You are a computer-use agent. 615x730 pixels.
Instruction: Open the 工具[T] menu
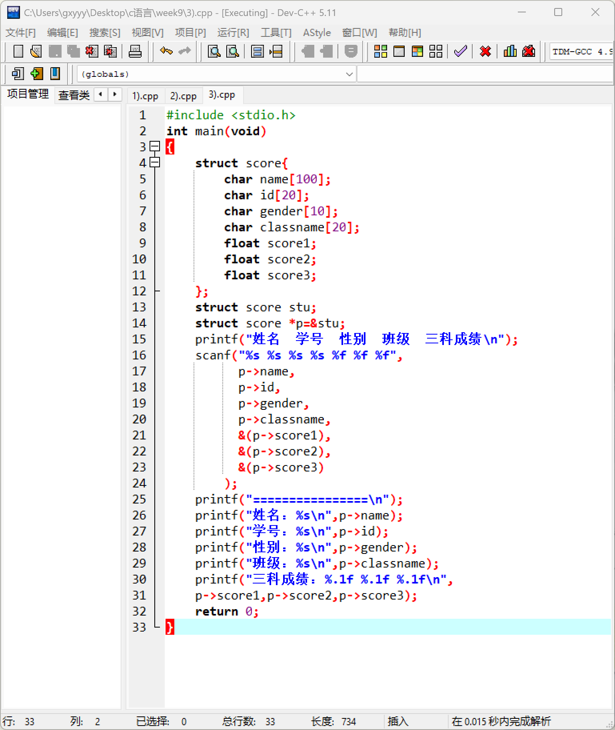click(276, 32)
